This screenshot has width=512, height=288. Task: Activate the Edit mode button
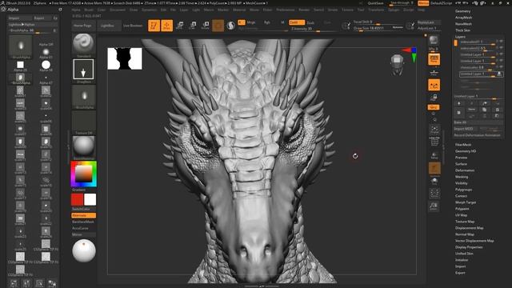pyautogui.click(x=154, y=26)
